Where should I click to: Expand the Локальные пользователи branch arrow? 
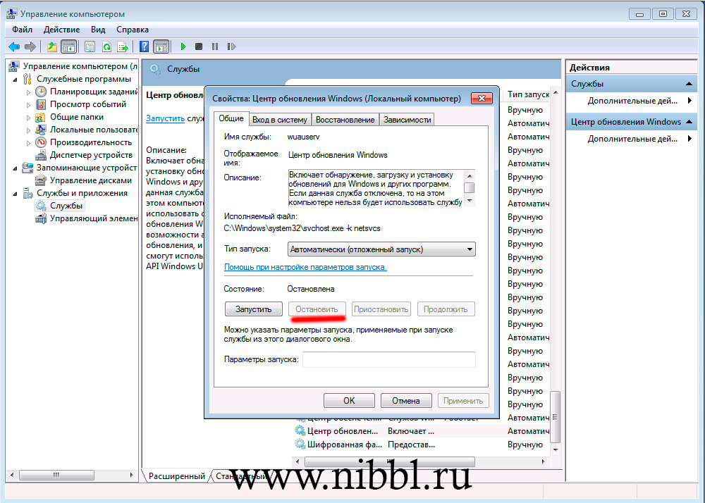[28, 130]
